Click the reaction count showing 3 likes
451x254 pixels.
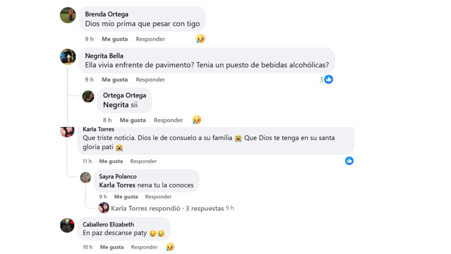pos(324,79)
